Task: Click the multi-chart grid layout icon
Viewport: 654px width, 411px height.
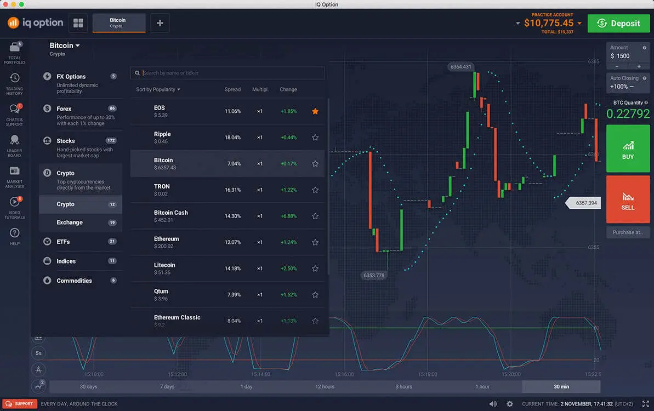Action: (x=78, y=23)
